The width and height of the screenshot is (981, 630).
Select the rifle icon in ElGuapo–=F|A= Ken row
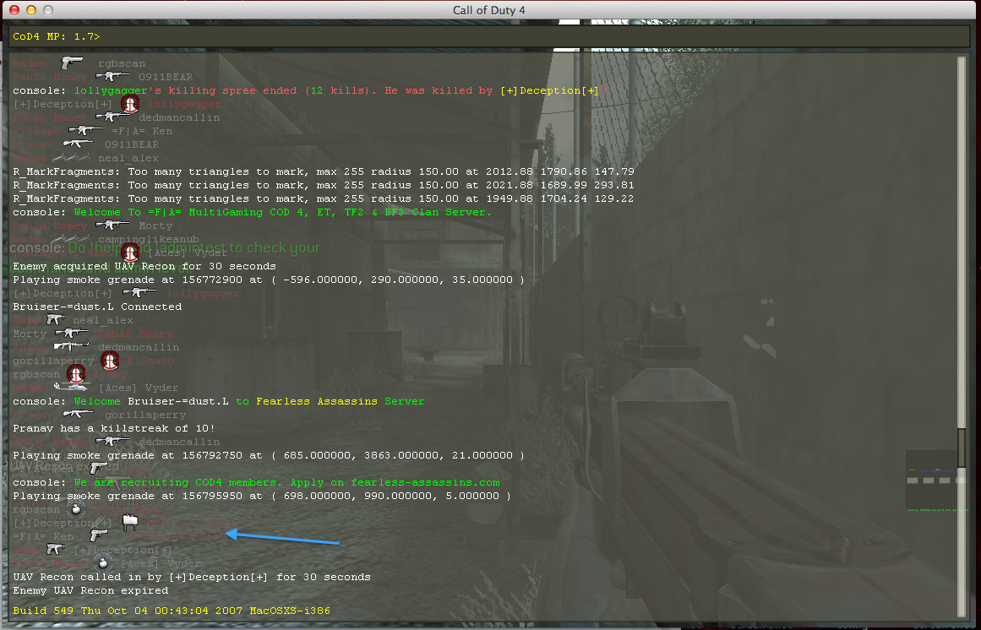[85, 131]
